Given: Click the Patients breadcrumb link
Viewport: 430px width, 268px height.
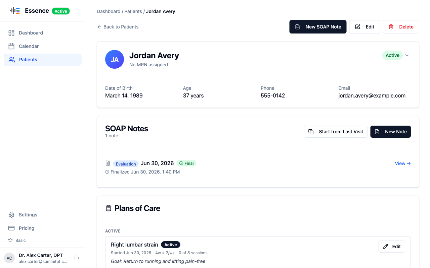Looking at the screenshot, I should [133, 11].
